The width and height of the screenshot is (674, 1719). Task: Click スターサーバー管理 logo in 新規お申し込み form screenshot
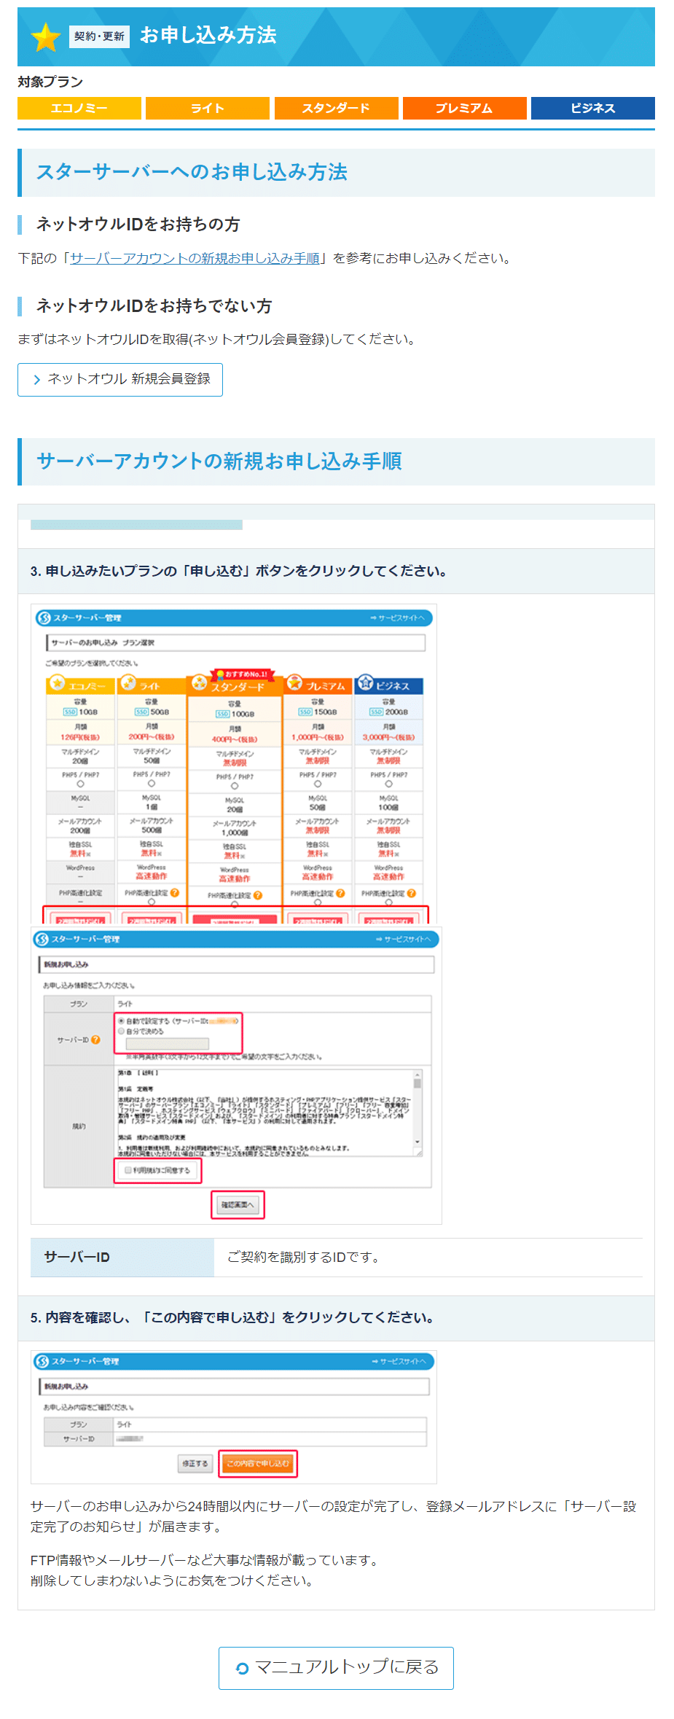[x=78, y=939]
